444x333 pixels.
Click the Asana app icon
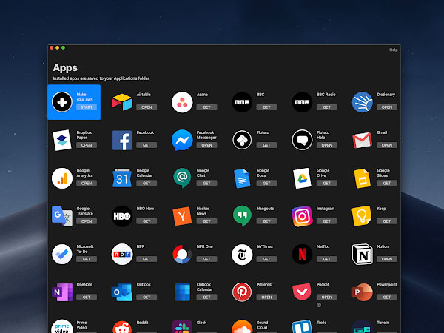pos(182,102)
